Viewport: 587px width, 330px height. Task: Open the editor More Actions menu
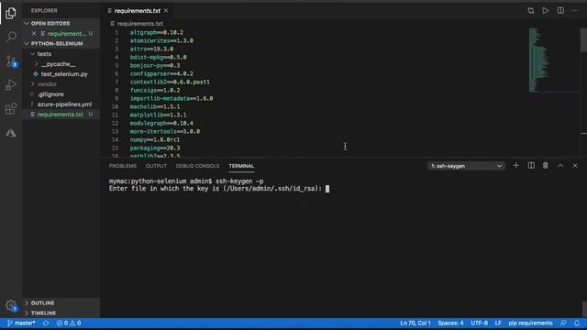coord(575,11)
